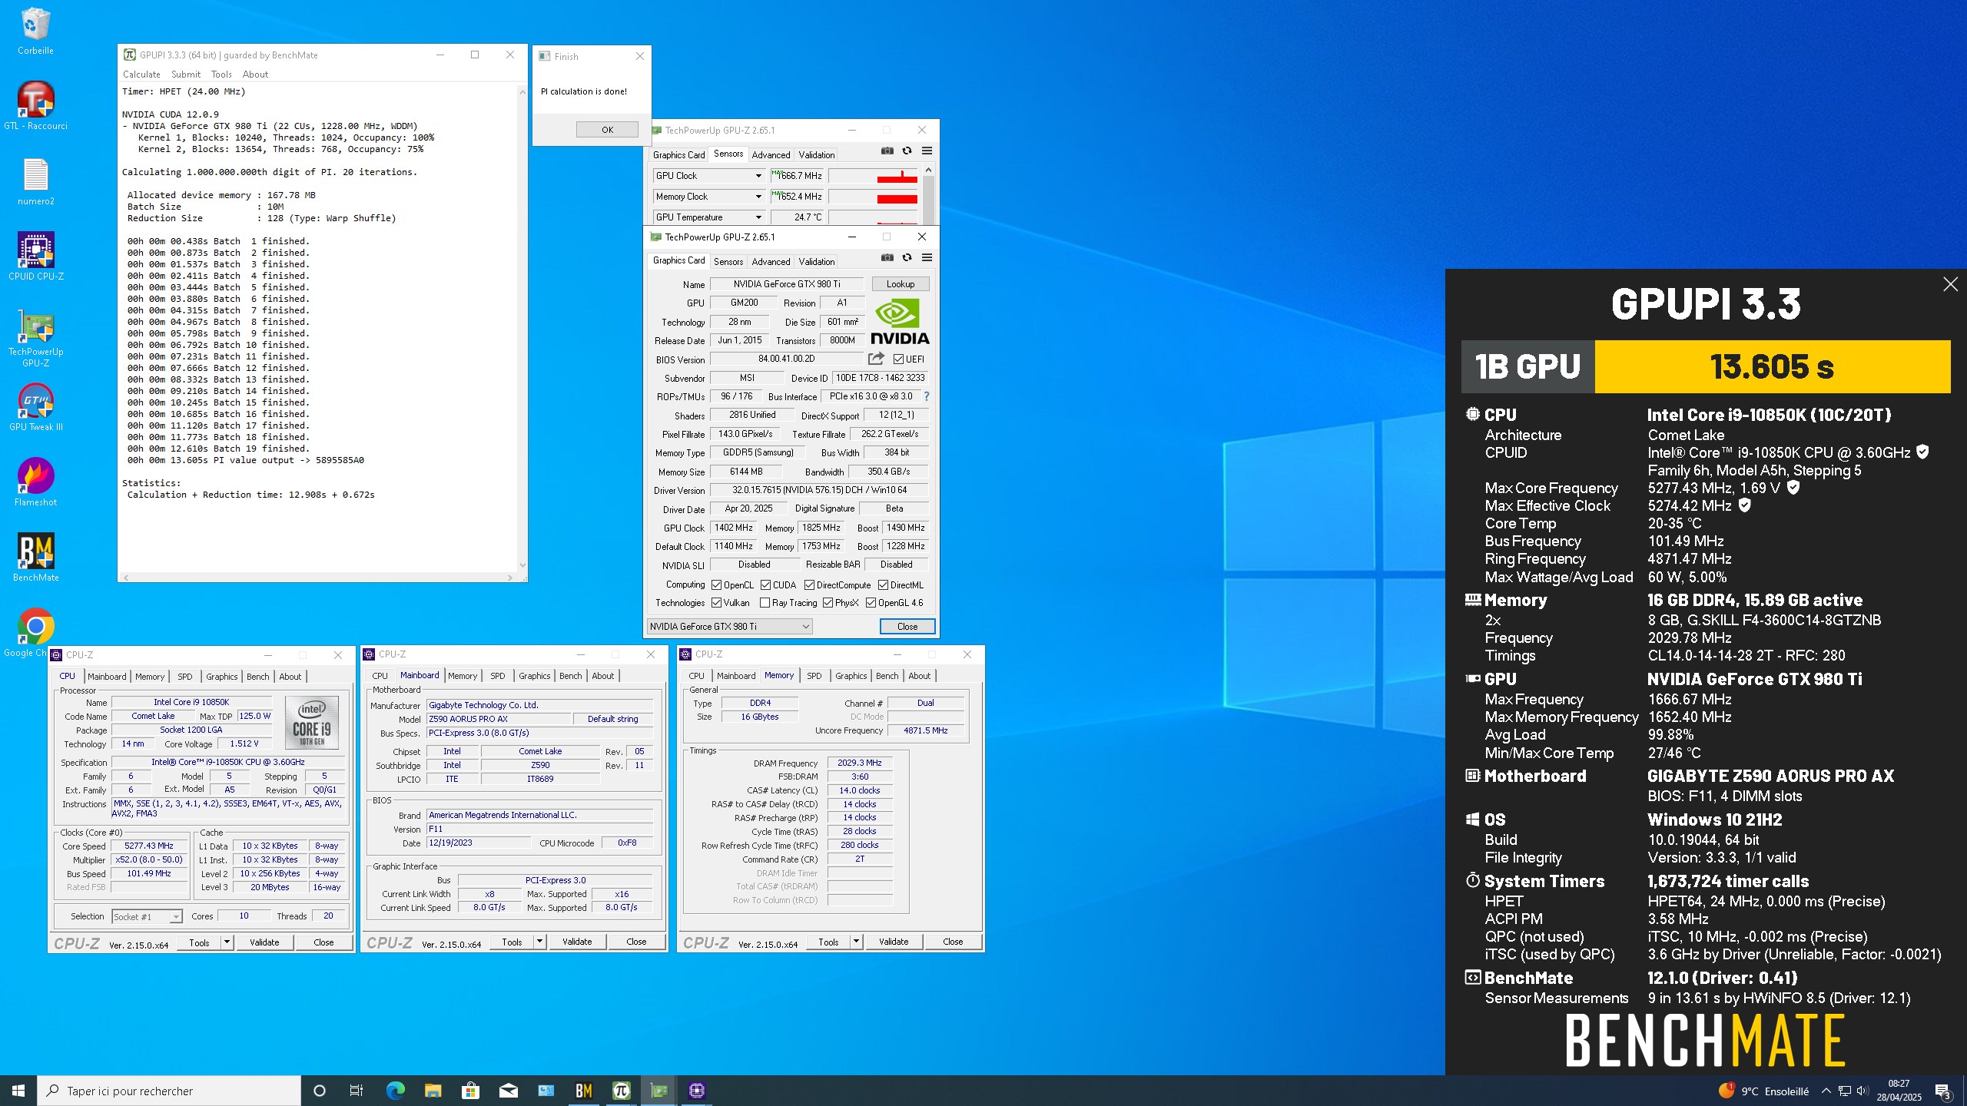Click the GPUPI log horizontal scrollbar
Image resolution: width=1967 pixels, height=1106 pixels.
click(x=318, y=578)
